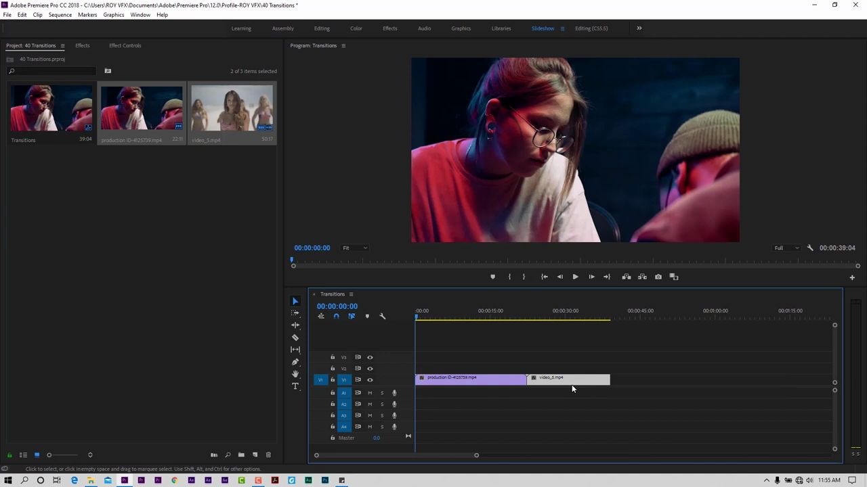Click Add Marker in Program monitor
The height and width of the screenshot is (487, 867).
(492, 277)
